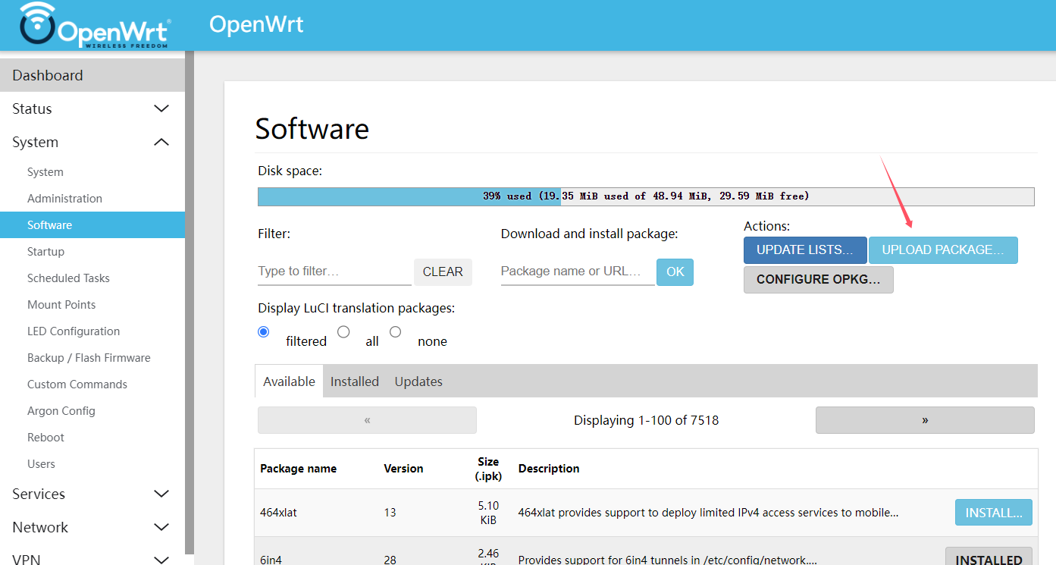Screen dimensions: 1056x565
Task: Click the Description column header
Action: pos(549,469)
